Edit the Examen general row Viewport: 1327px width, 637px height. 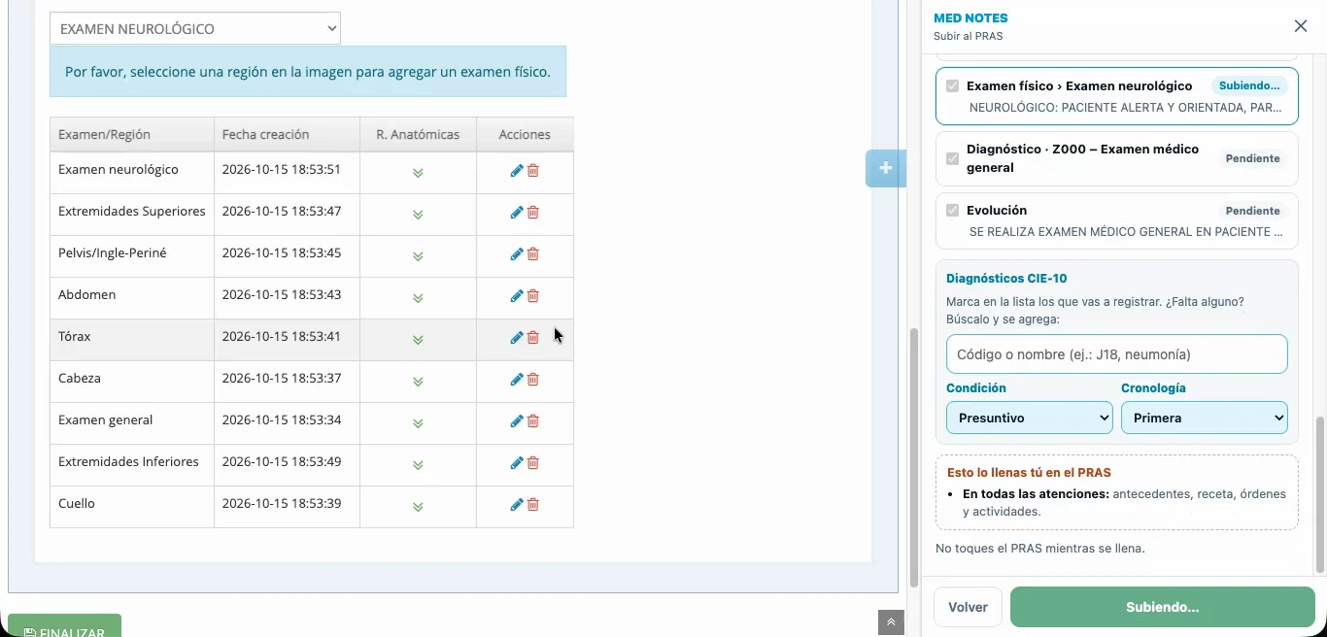pos(517,421)
